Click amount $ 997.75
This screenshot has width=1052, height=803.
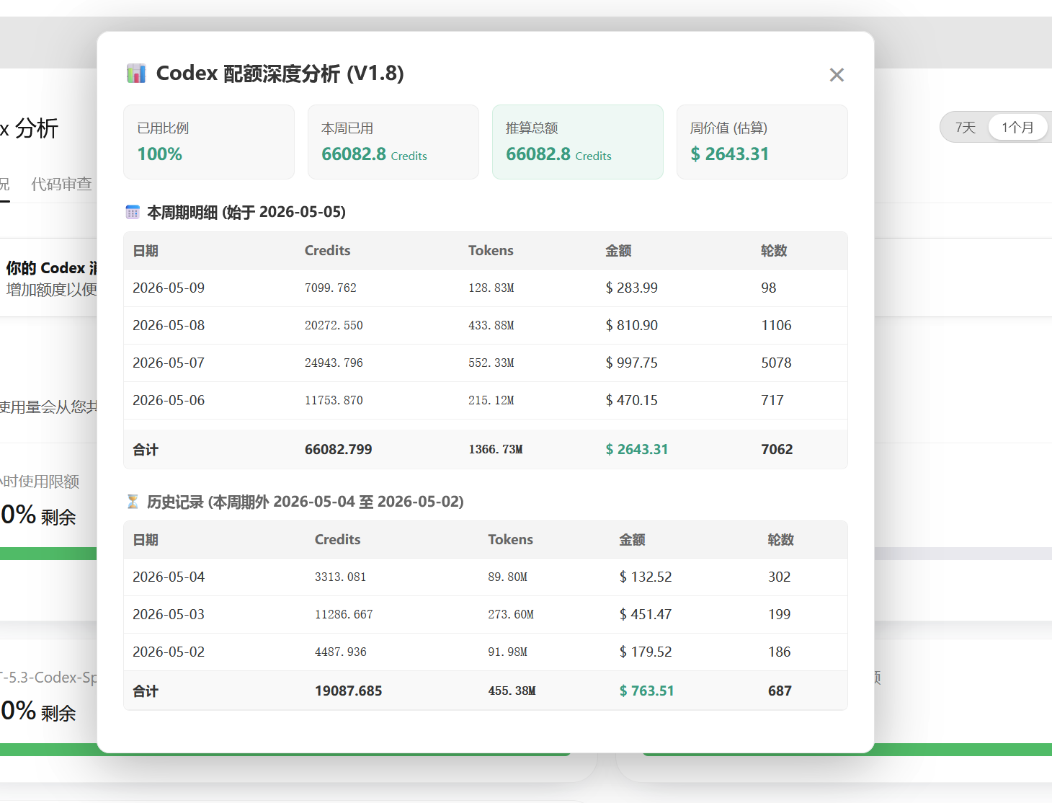[631, 363]
